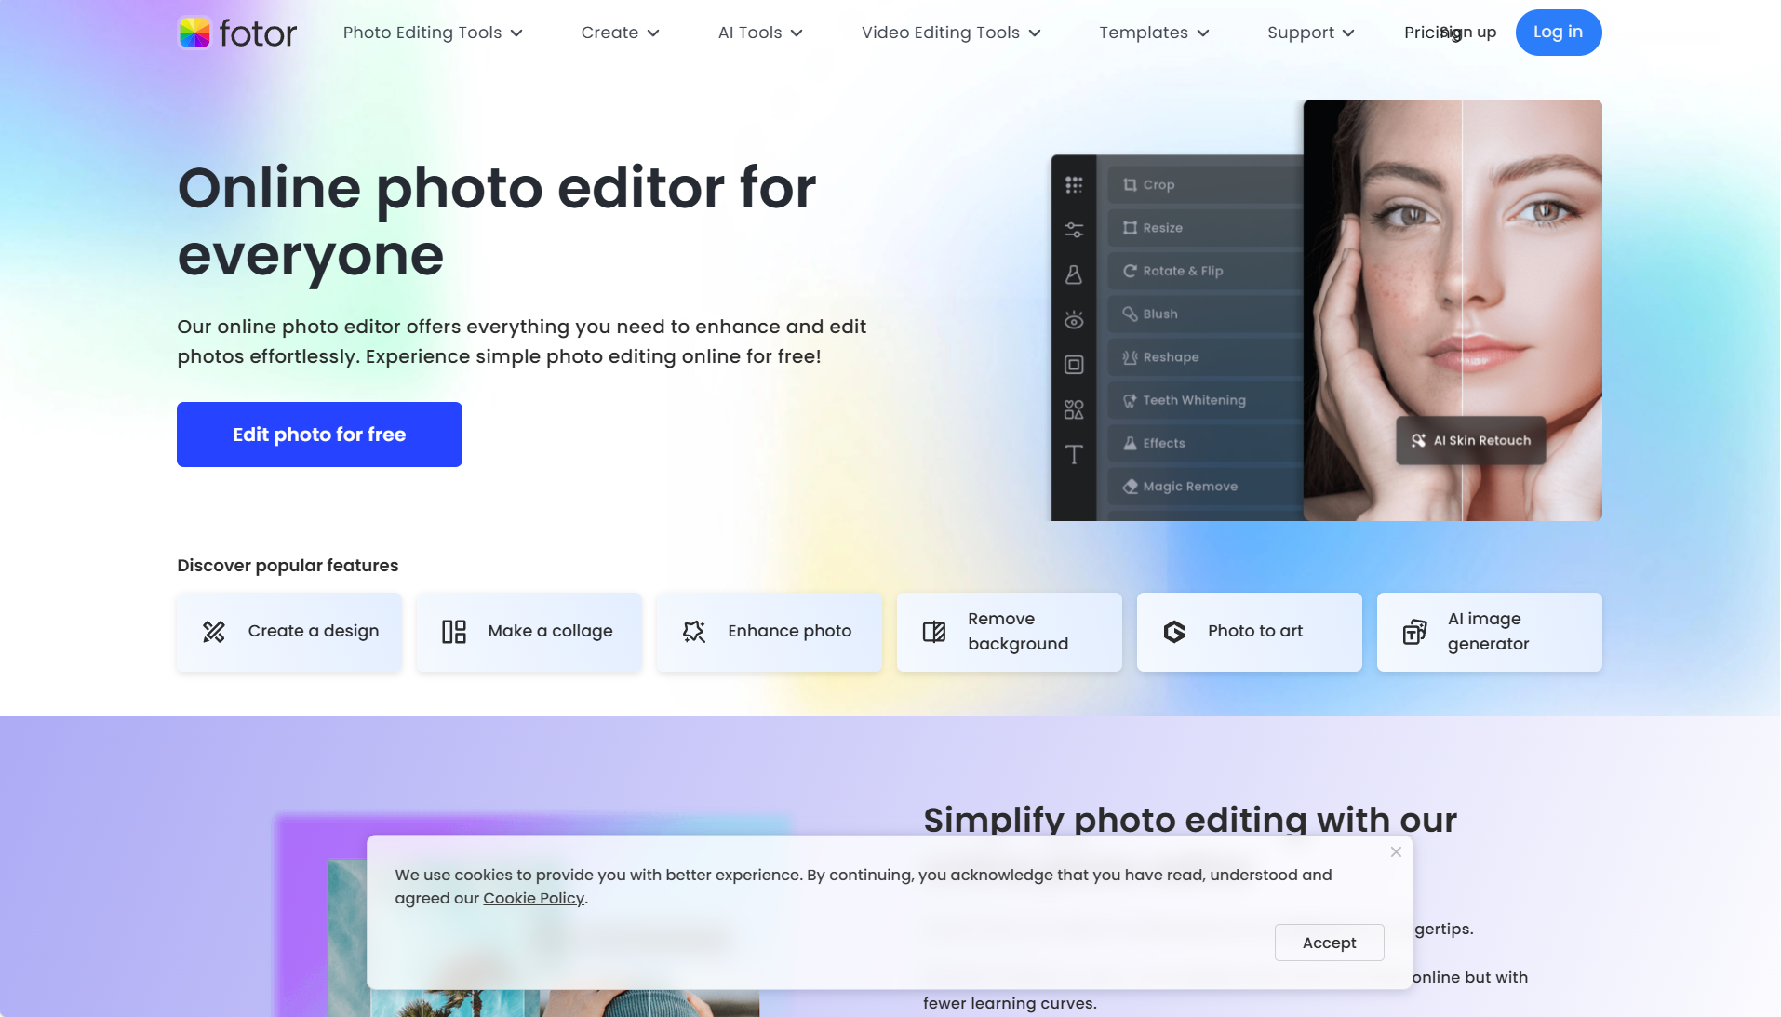The width and height of the screenshot is (1781, 1017).
Task: Click the before/after divider on face photo
Action: [1462, 310]
